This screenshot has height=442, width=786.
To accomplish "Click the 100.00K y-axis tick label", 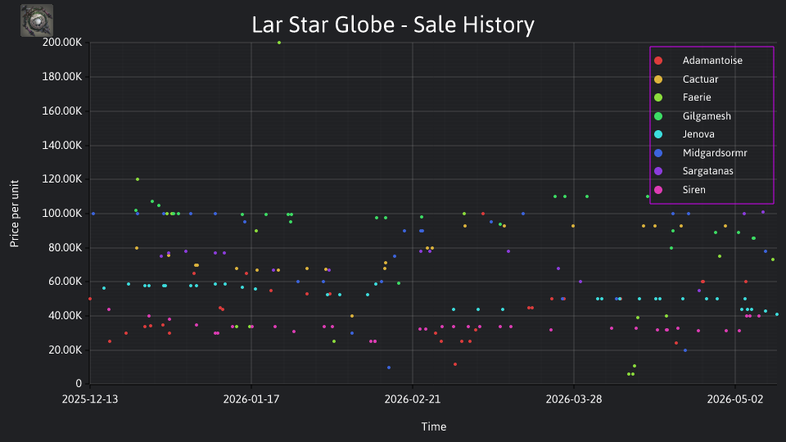I will coord(62,214).
